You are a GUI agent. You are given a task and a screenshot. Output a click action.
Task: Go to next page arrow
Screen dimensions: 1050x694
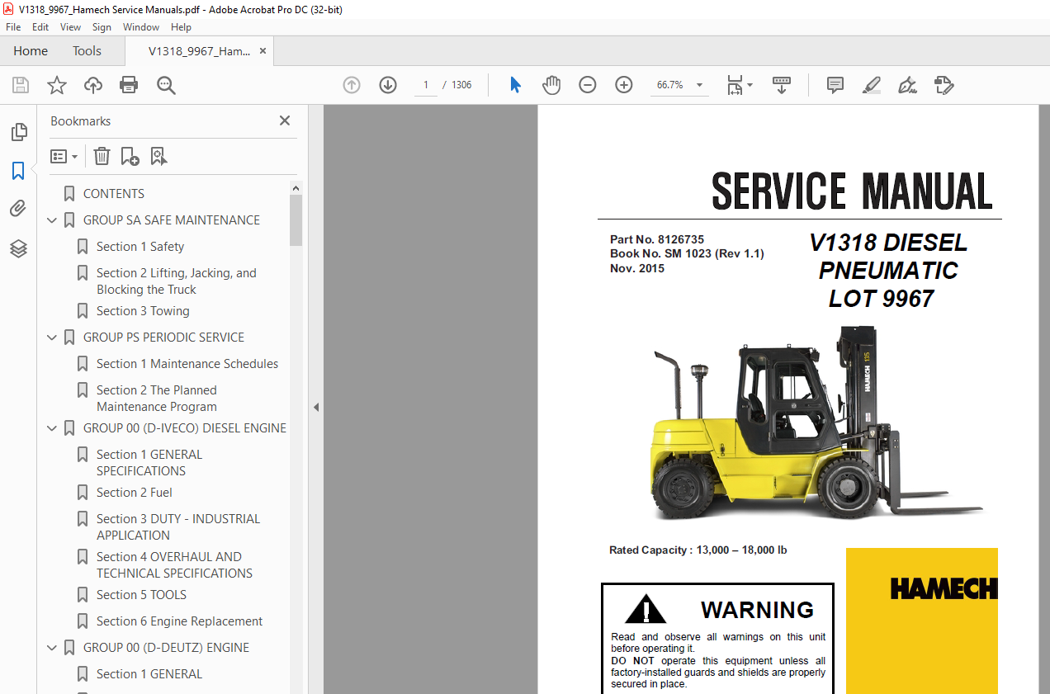388,85
